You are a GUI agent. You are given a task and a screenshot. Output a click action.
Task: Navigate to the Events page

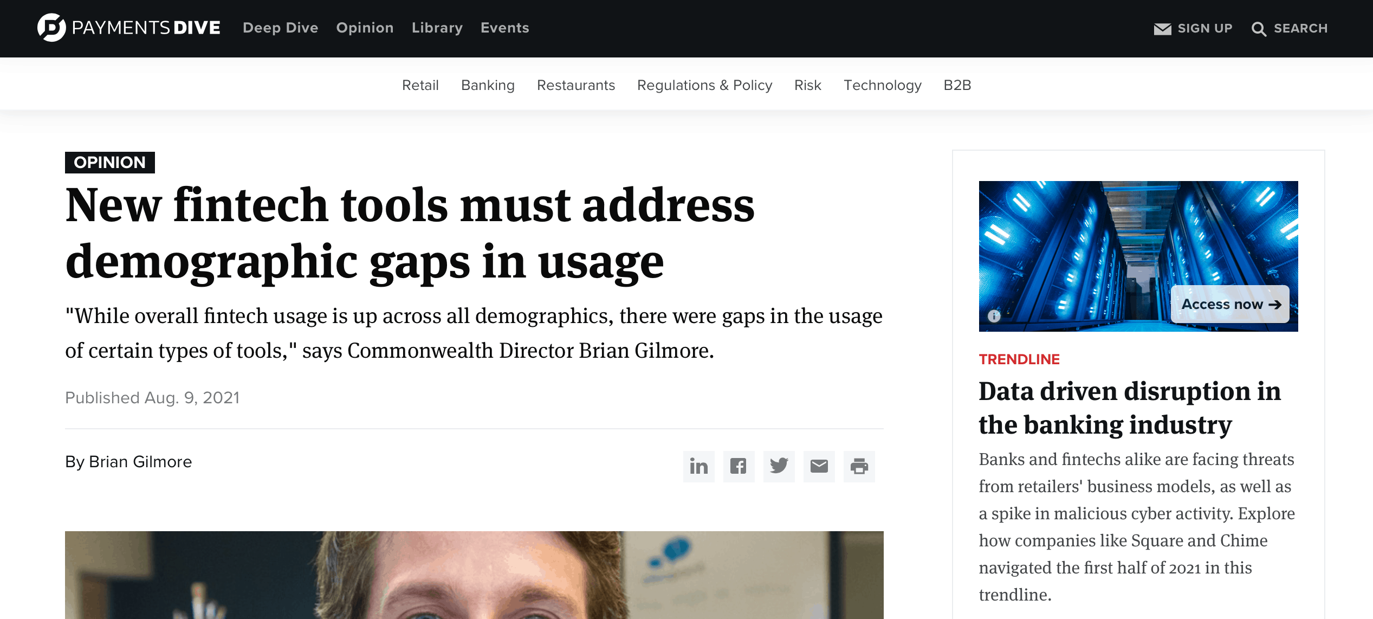point(505,28)
